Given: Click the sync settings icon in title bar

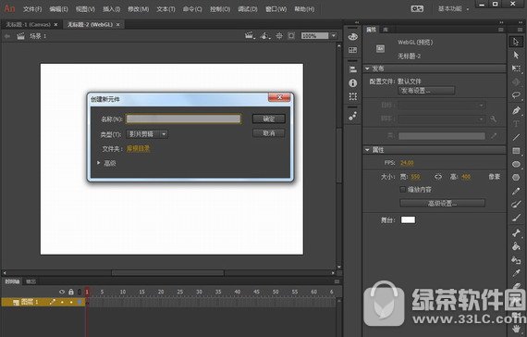Looking at the screenshot, I should 417,8.
